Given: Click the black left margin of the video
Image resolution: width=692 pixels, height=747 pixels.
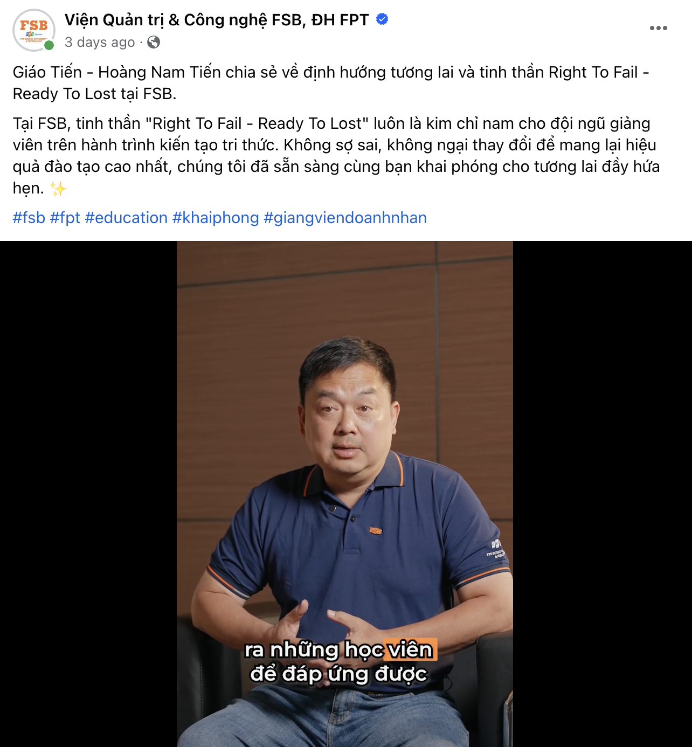Looking at the screenshot, I should (x=88, y=494).
